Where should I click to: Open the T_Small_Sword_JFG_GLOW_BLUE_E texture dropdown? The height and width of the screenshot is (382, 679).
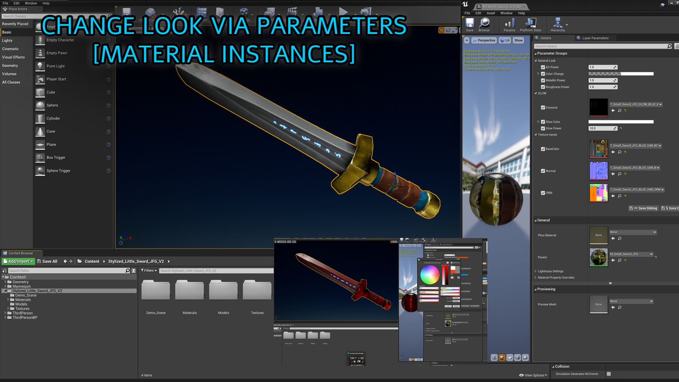point(636,104)
